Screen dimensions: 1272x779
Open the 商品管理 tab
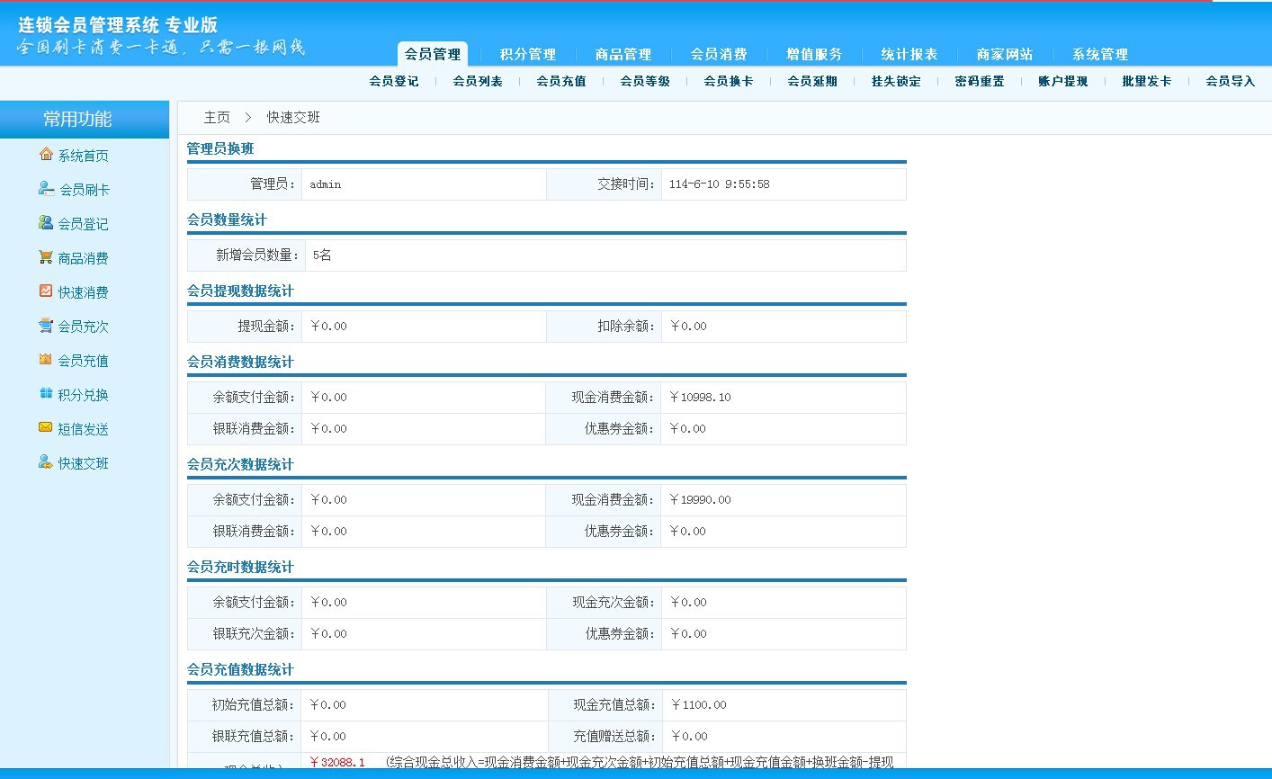[623, 54]
